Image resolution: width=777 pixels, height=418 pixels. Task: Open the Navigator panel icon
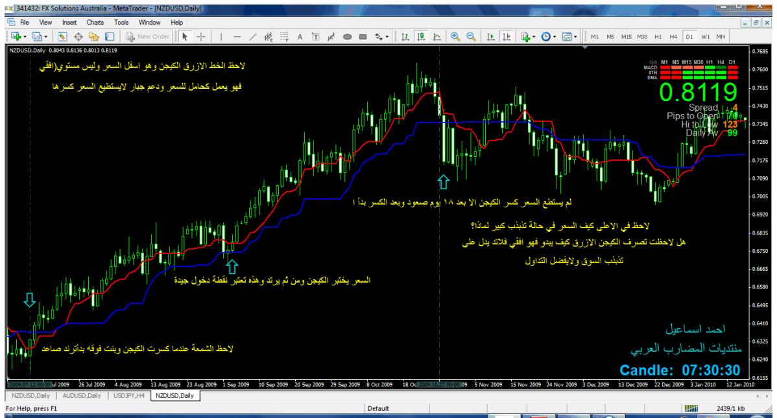click(x=93, y=37)
